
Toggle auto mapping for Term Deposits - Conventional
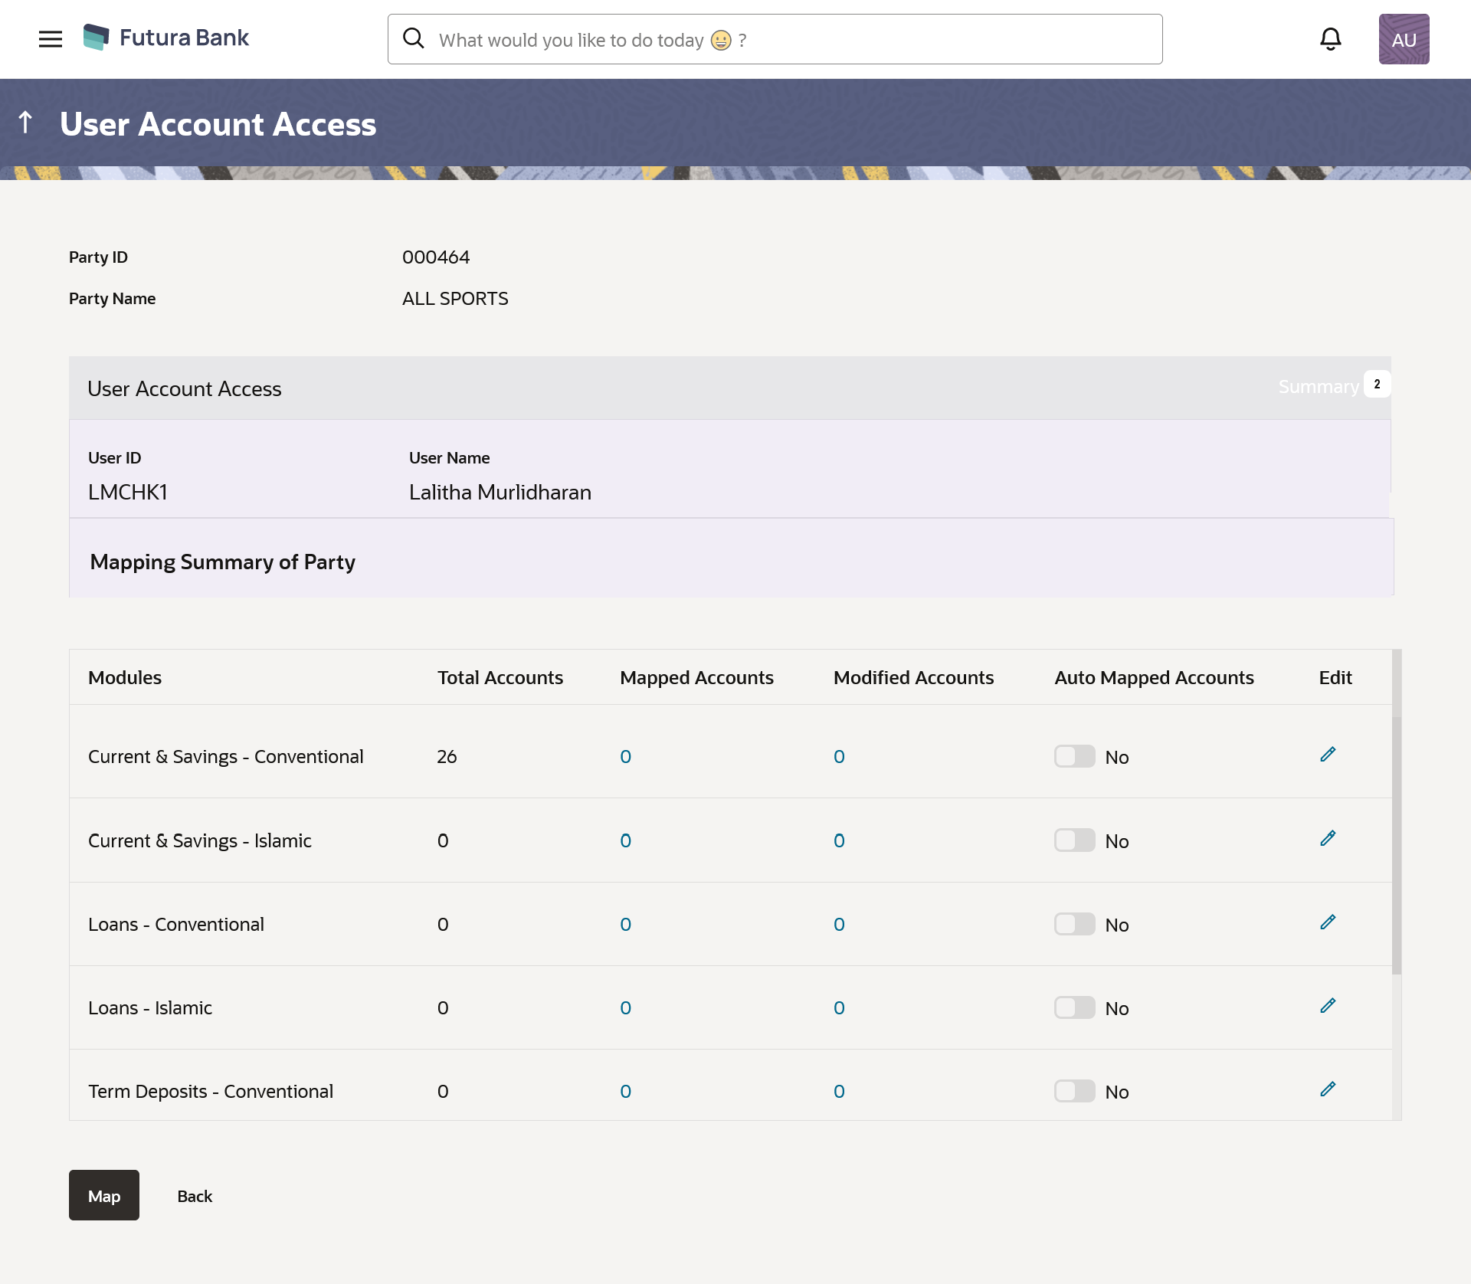[x=1074, y=1091]
